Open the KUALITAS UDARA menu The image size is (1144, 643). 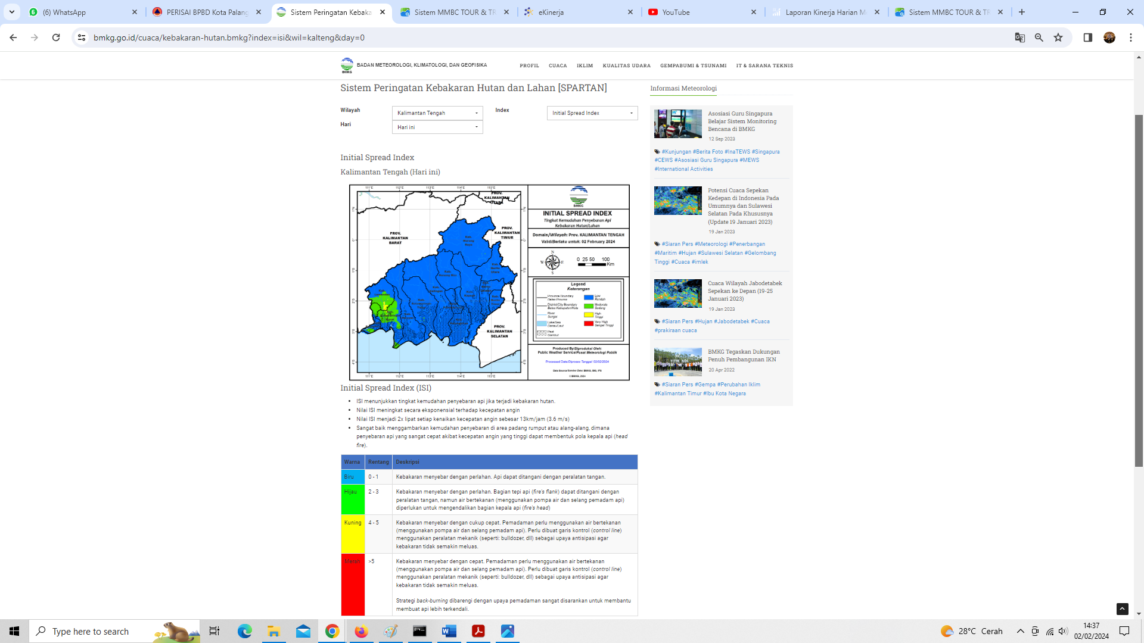coord(627,66)
